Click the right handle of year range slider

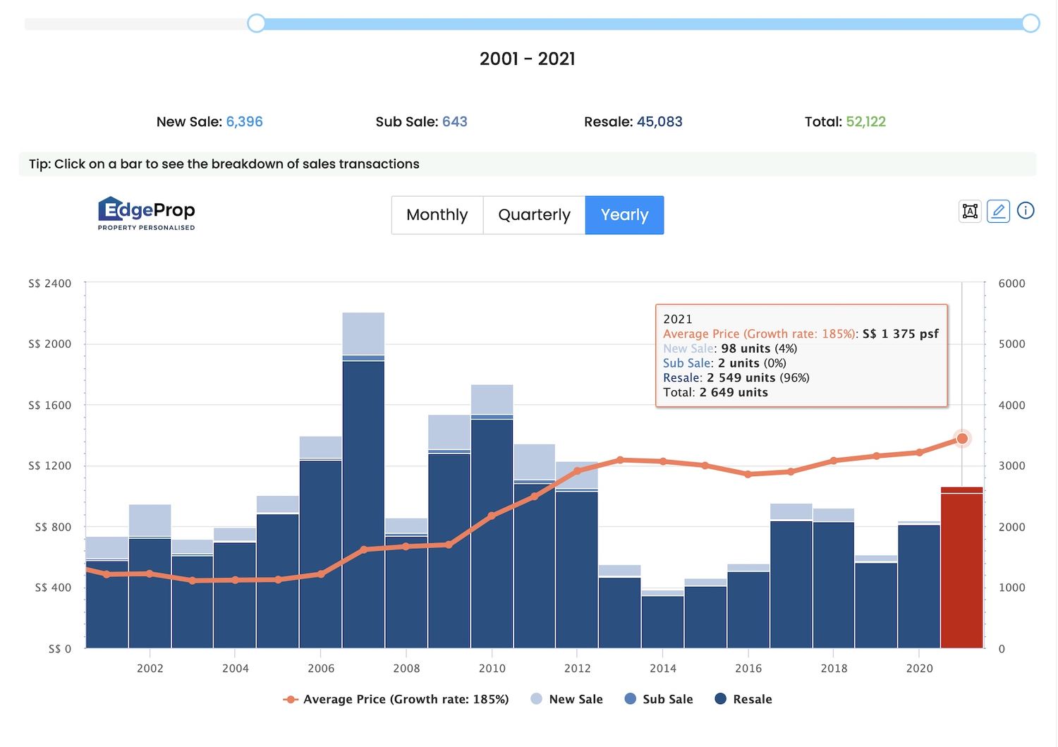tap(1030, 23)
